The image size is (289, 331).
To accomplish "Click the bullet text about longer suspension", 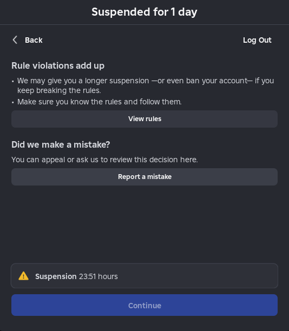I will tap(146, 85).
